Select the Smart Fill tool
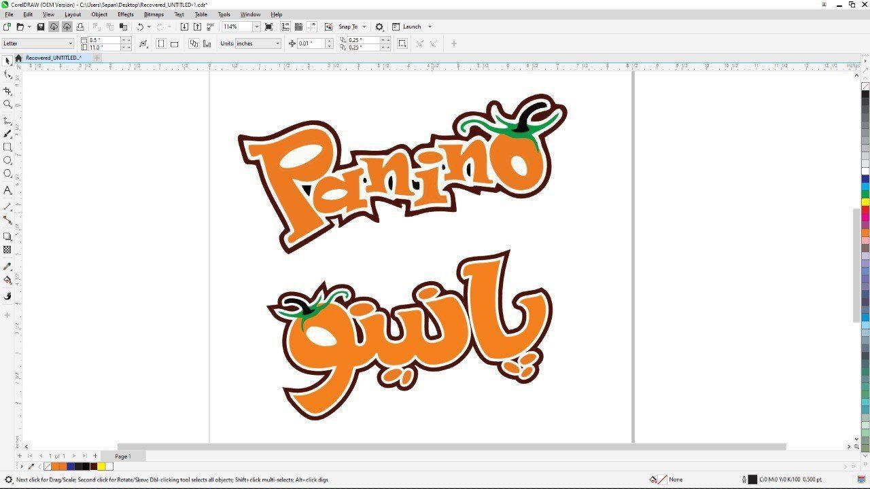Image resolution: width=870 pixels, height=489 pixels. coord(7,296)
